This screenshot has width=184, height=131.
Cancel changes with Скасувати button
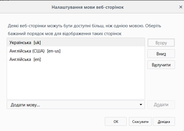(140, 121)
